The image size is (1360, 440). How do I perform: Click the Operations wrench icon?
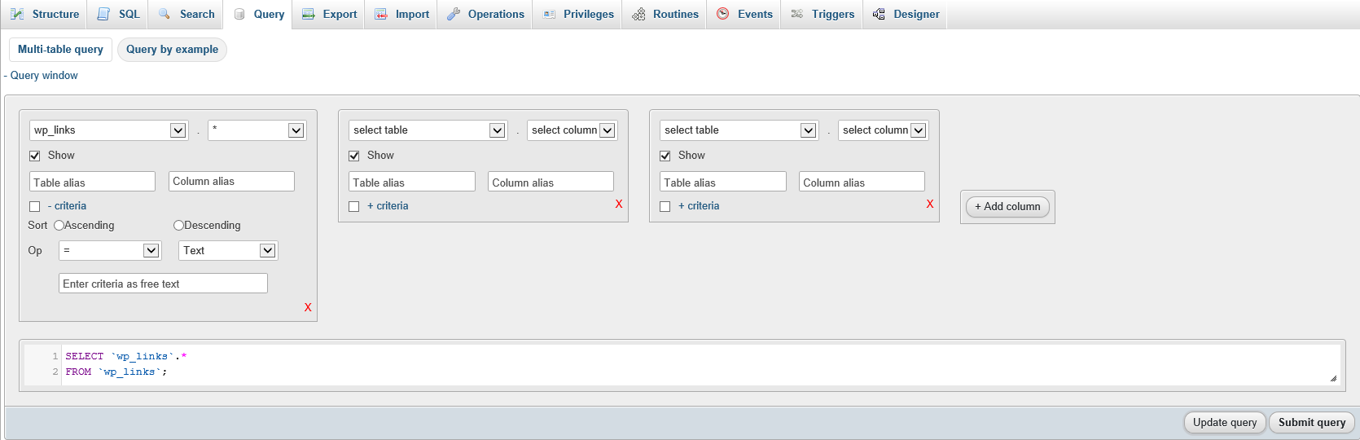click(x=454, y=14)
